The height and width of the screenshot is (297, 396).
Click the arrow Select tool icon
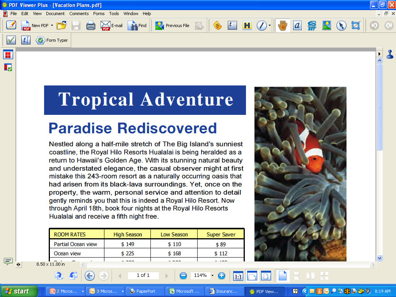[341, 26]
